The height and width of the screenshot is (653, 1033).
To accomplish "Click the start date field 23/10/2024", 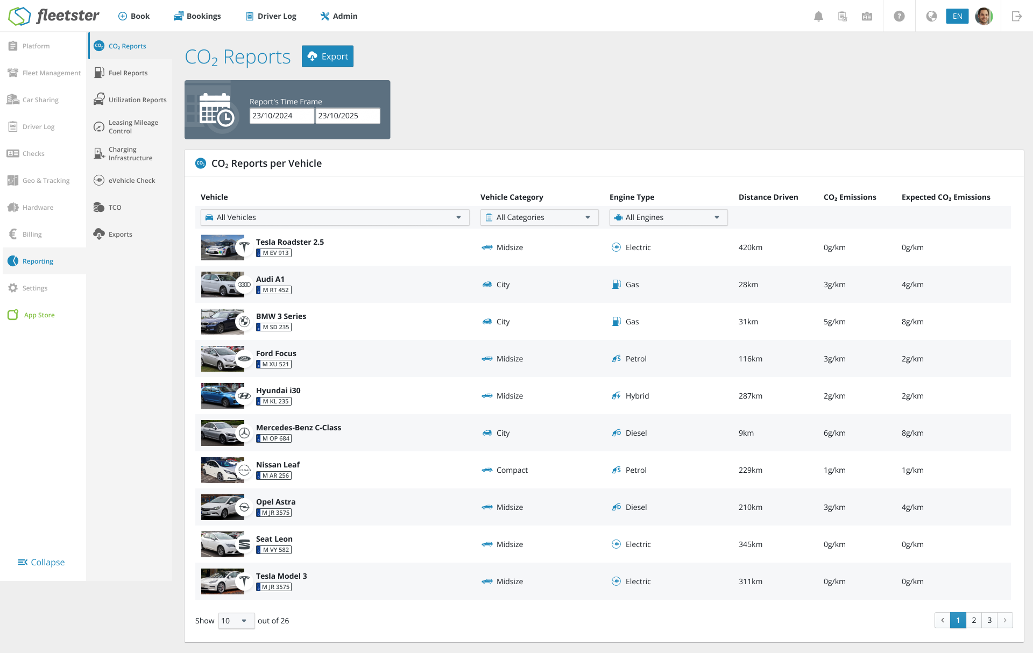I will click(x=281, y=116).
